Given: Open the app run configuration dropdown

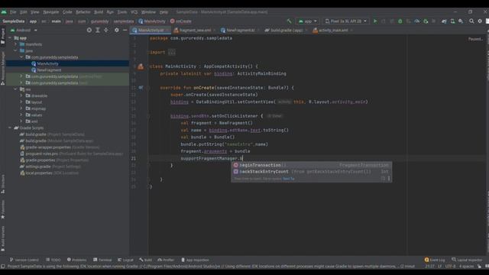Looking at the screenshot, I should [307, 21].
